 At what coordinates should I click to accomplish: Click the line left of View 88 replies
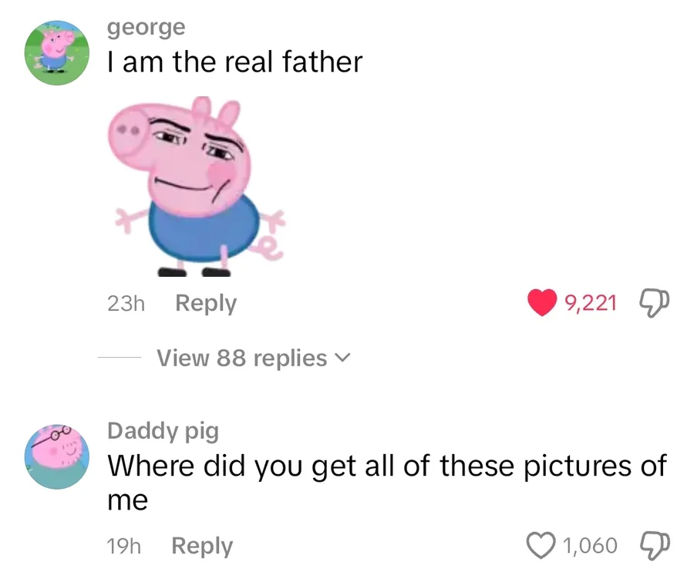(120, 359)
